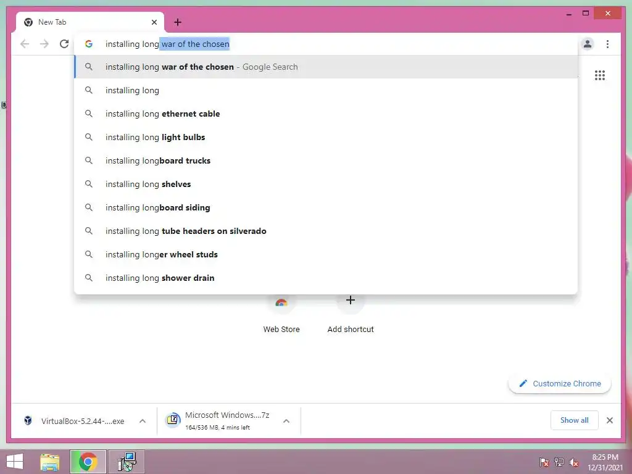The width and height of the screenshot is (632, 474).
Task: Click the taskbar clock showing 8:25 PM
Action: point(605,462)
